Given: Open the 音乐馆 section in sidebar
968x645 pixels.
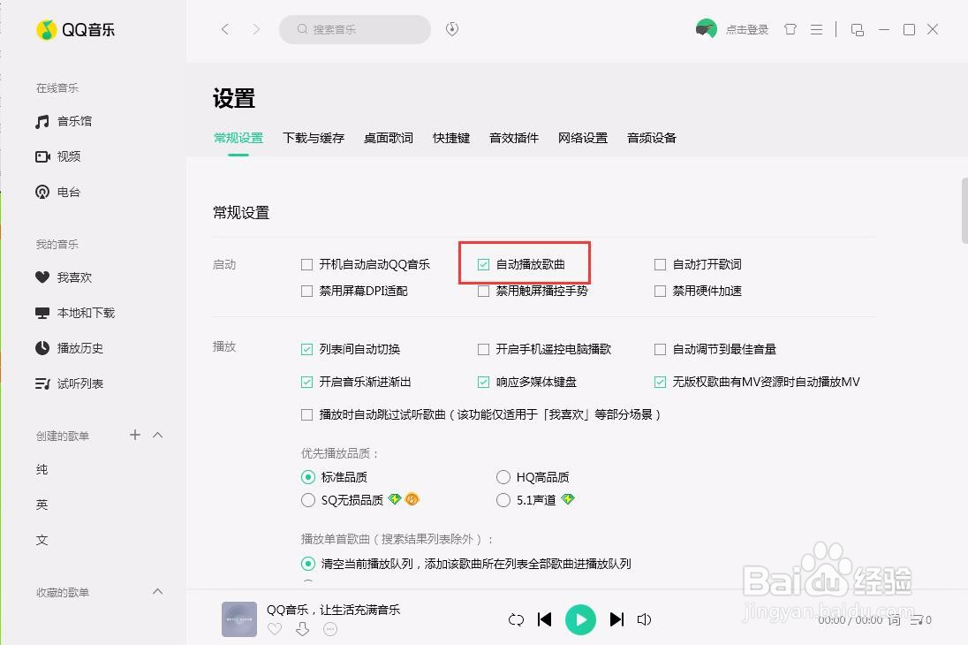Looking at the screenshot, I should pos(67,121).
